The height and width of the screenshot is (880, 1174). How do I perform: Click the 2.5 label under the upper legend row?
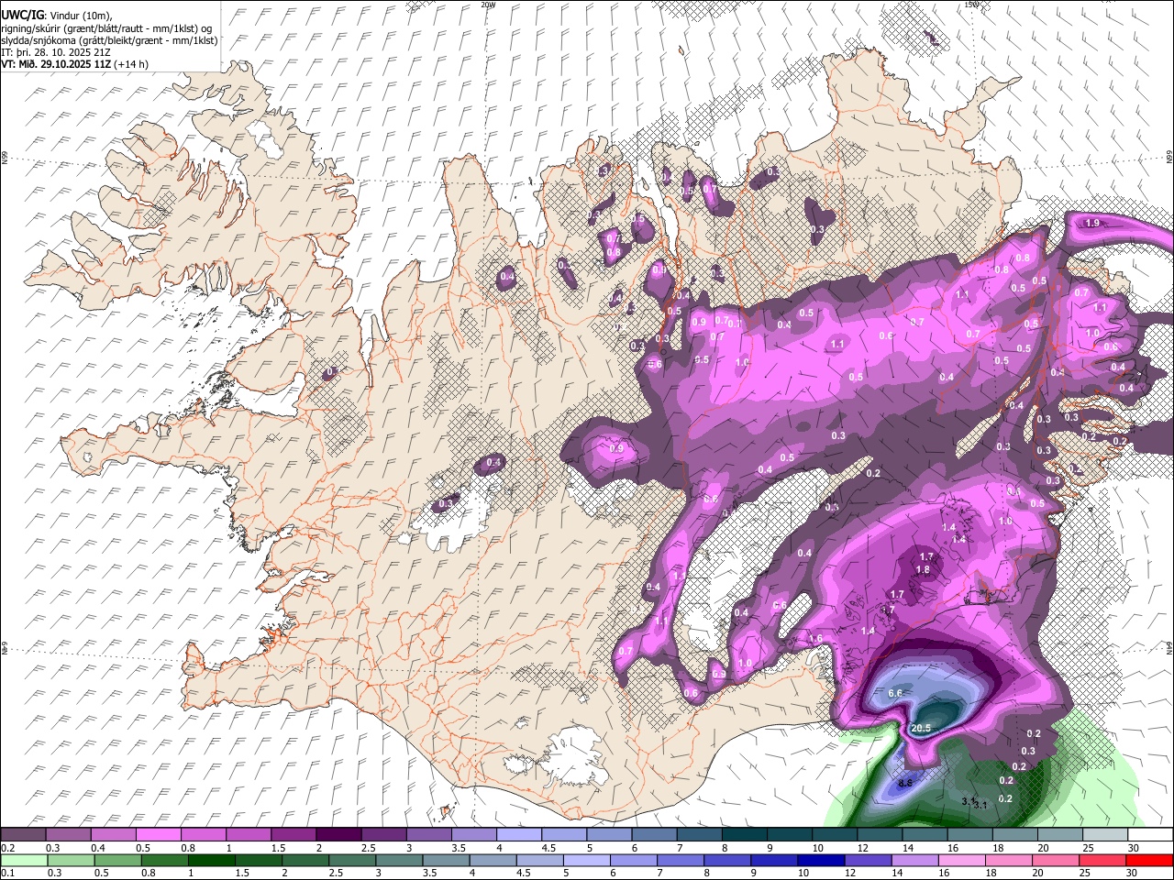[369, 848]
